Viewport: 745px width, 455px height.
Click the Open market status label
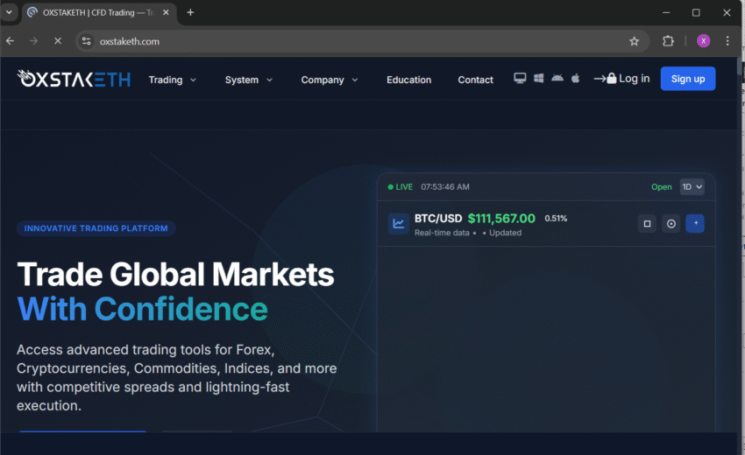(x=662, y=187)
